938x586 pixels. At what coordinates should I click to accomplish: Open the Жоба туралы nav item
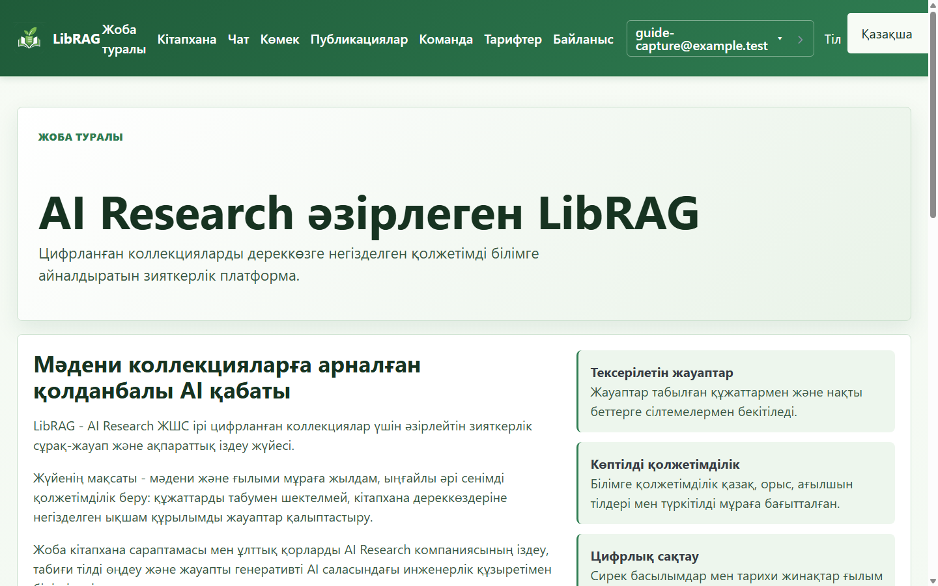click(124, 39)
